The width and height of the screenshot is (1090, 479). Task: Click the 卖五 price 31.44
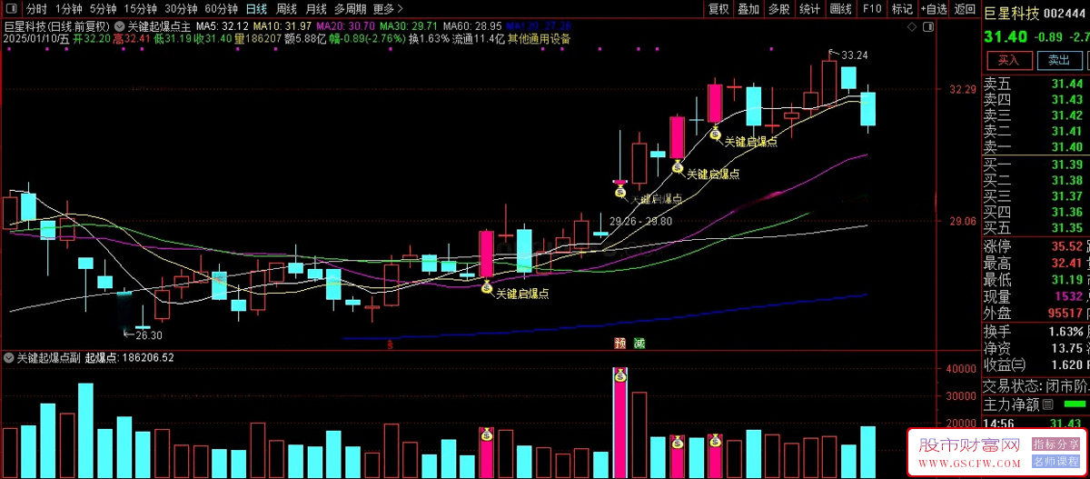[x=1067, y=84]
